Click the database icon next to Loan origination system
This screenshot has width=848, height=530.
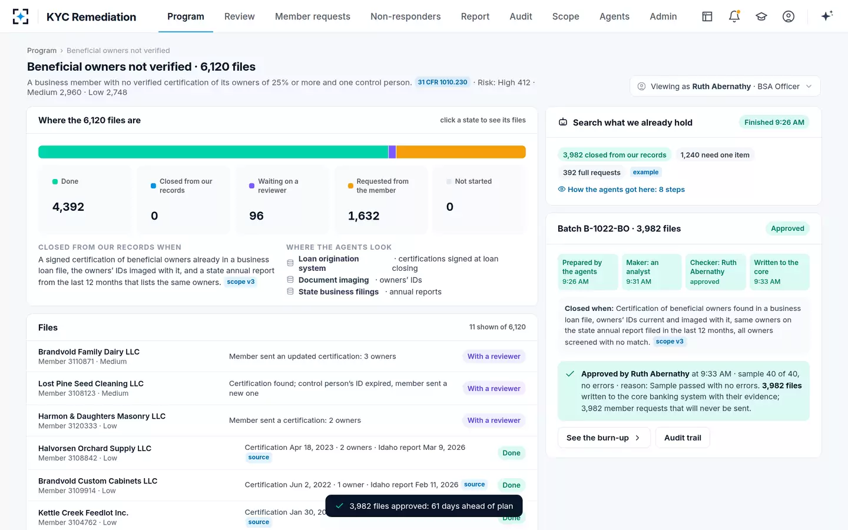click(x=290, y=263)
